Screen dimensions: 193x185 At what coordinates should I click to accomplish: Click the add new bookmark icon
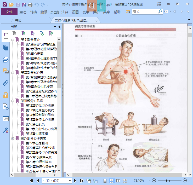24,33
